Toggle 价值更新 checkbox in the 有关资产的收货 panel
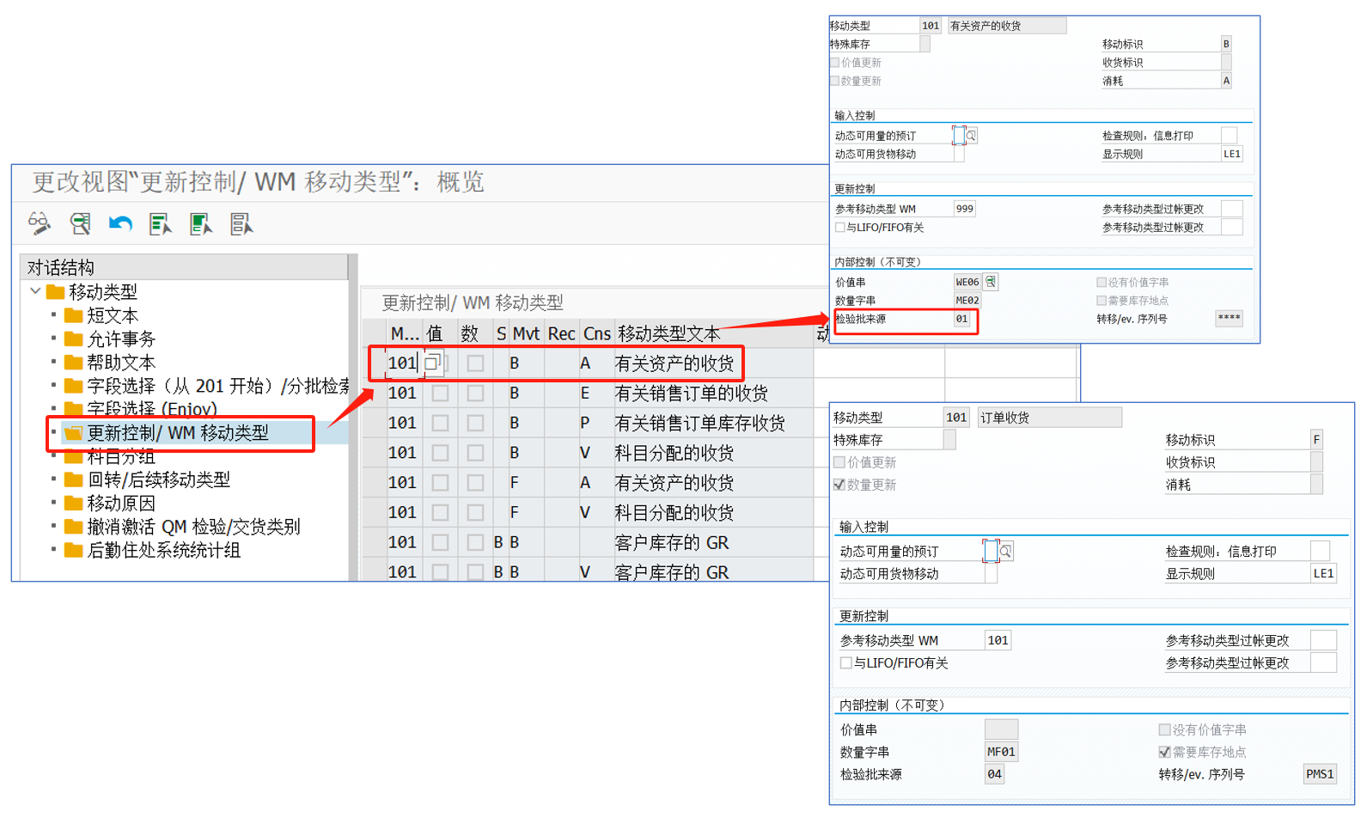Screen dimensions: 1367x818 (834, 63)
